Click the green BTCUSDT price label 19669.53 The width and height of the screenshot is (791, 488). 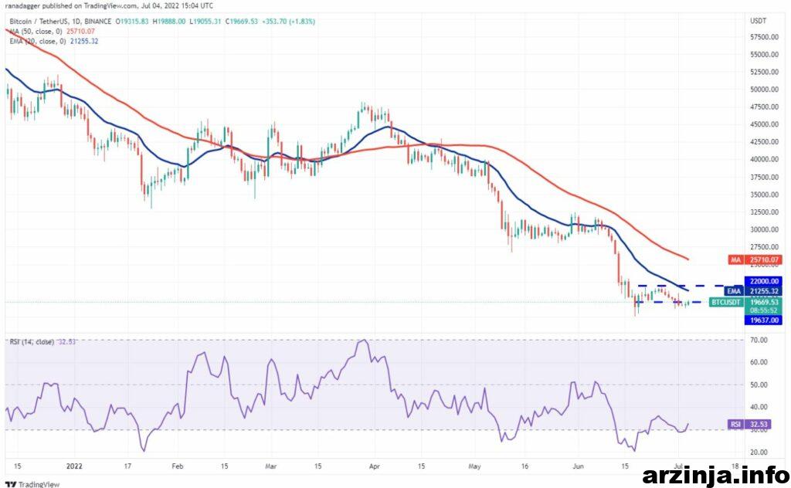pos(745,302)
